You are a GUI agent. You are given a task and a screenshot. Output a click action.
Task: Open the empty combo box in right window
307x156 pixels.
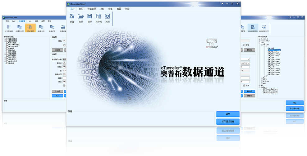(245, 59)
